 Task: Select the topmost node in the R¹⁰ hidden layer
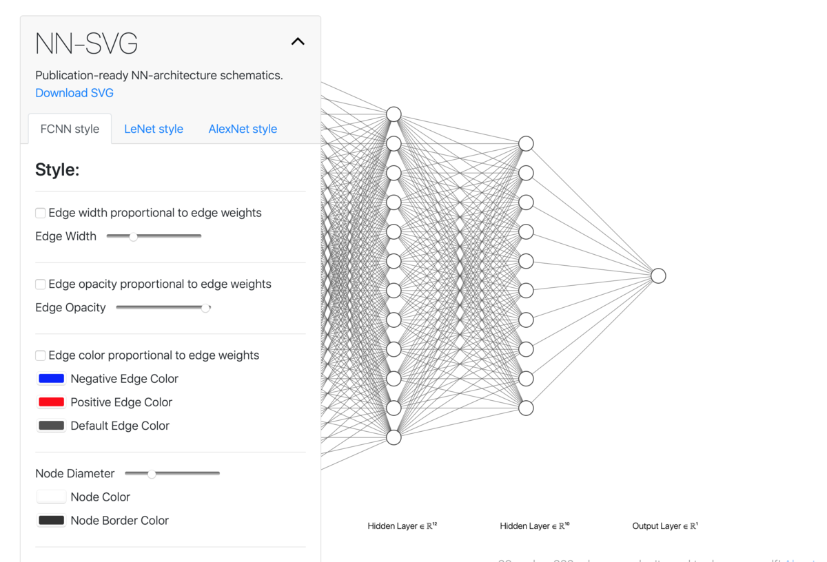click(526, 143)
